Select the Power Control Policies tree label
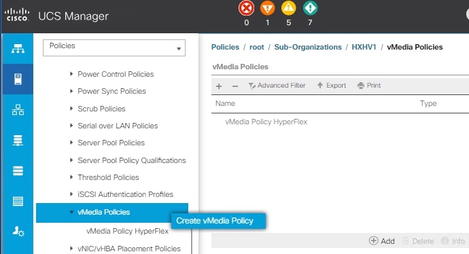The width and height of the screenshot is (469, 254). pyautogui.click(x=116, y=74)
